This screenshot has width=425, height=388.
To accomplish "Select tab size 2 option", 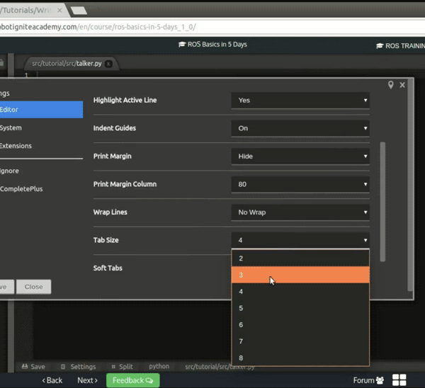I will click(x=300, y=258).
